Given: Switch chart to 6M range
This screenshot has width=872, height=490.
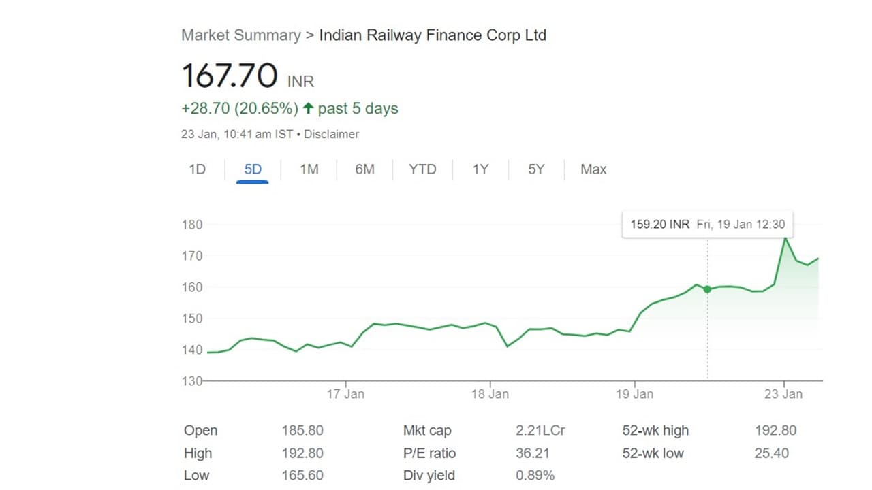Looking at the screenshot, I should click(364, 169).
